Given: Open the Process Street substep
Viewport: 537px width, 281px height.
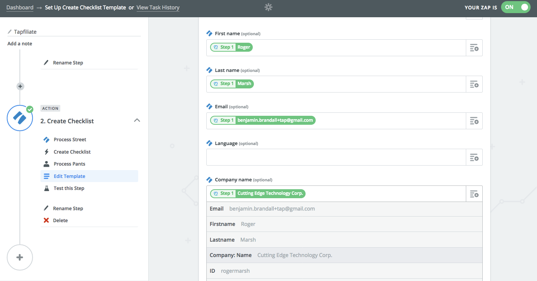Looking at the screenshot, I should point(70,139).
